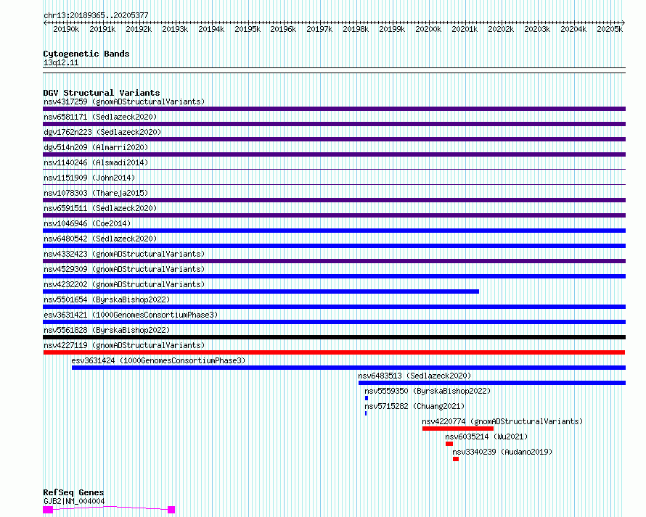The height and width of the screenshot is (517, 646).
Task: Click the blue nsv1046946 variant bar
Action: [x=334, y=231]
